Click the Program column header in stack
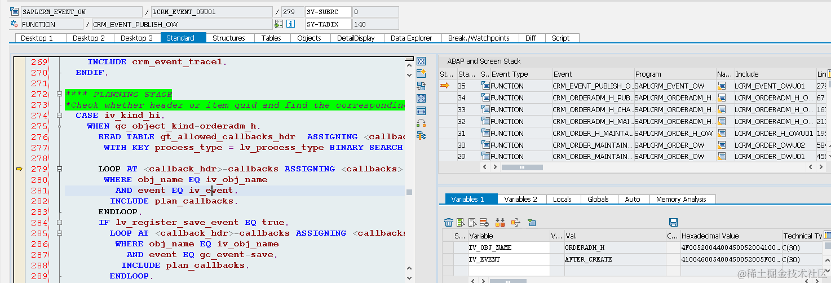Viewport: 831px width, 283px height. [674, 74]
